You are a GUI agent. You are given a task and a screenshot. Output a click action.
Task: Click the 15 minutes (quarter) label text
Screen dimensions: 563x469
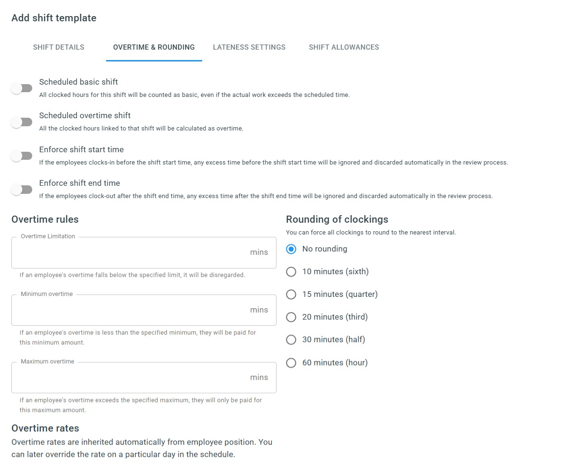340,295
